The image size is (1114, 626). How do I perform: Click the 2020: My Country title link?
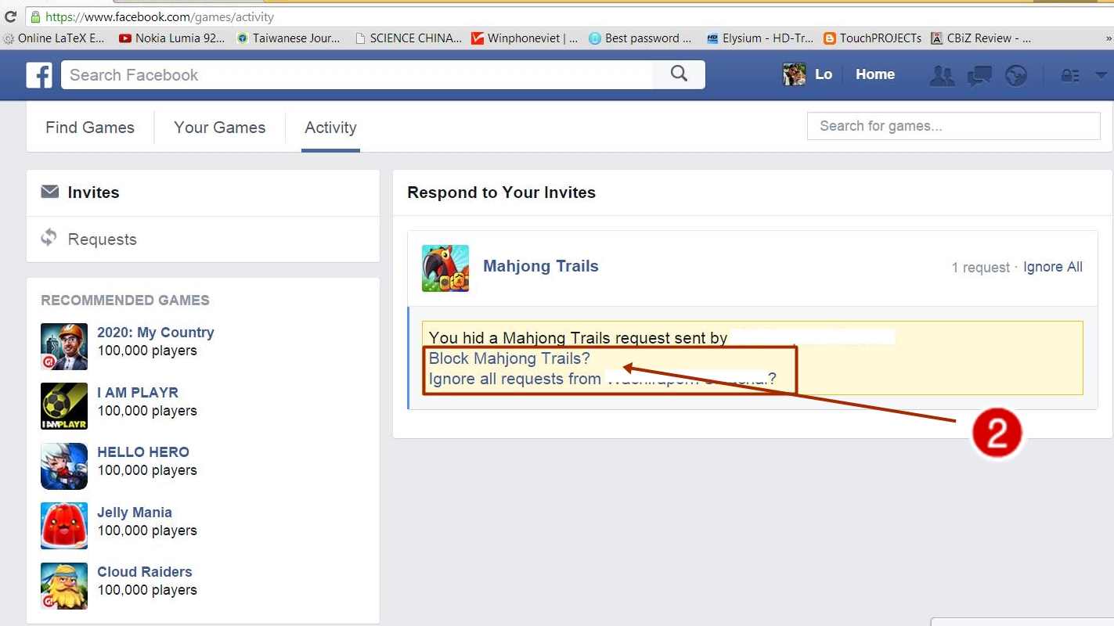[155, 333]
